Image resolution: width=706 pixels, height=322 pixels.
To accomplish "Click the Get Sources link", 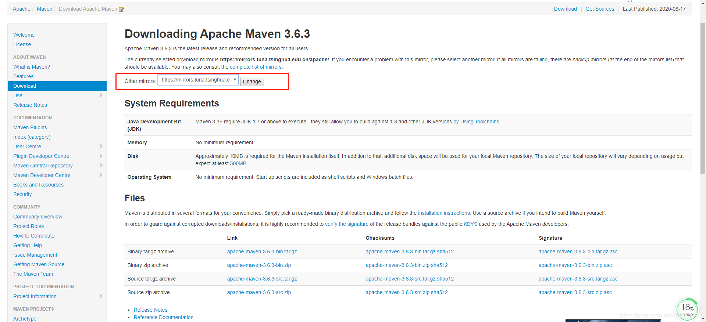I will pyautogui.click(x=600, y=9).
